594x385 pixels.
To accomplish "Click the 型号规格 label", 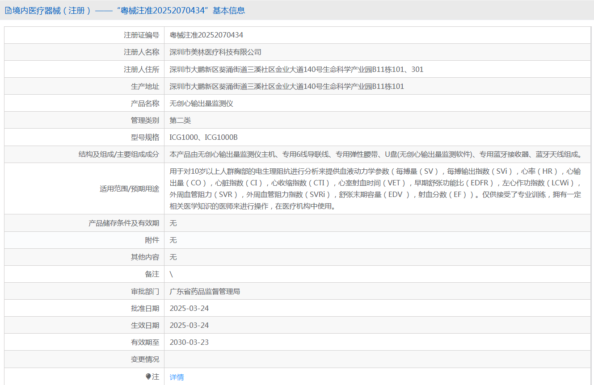I will pyautogui.click(x=145, y=137).
